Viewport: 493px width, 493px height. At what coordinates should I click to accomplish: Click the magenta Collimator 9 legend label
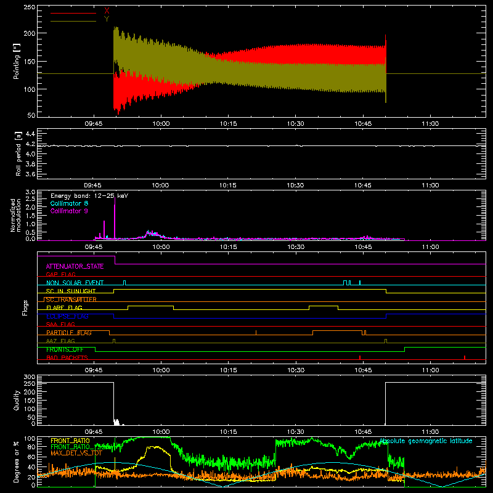(x=69, y=211)
